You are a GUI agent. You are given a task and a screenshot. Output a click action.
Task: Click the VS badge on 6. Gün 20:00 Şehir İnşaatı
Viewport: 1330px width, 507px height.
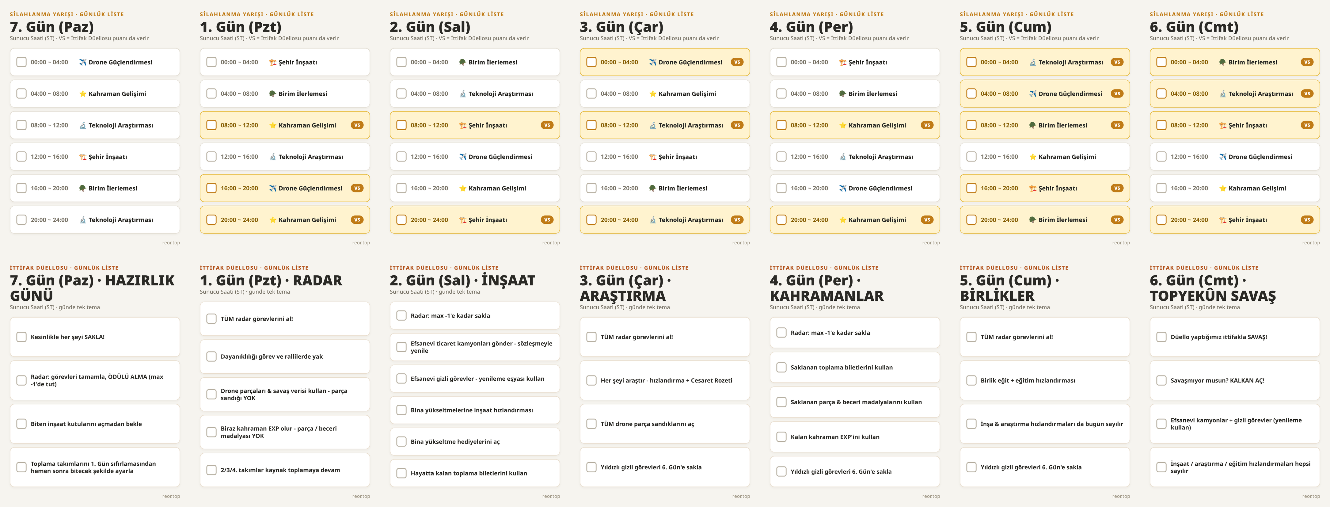[x=1307, y=220]
